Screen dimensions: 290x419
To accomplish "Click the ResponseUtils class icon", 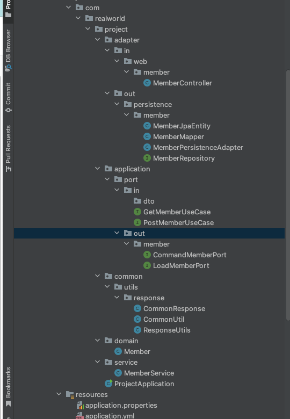I will [137, 330].
